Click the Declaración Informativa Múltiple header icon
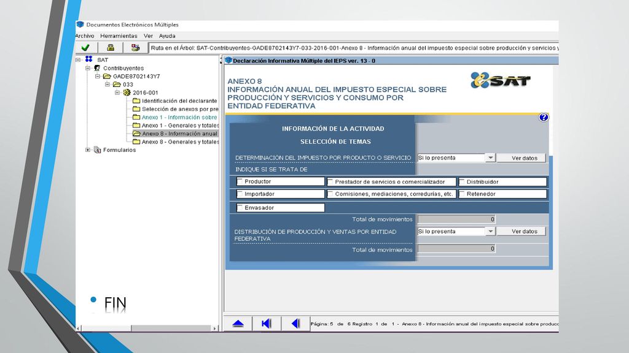The width and height of the screenshot is (629, 353). coord(229,61)
